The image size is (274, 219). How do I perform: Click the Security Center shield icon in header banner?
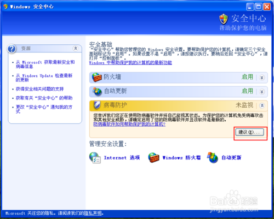pyautogui.click(x=224, y=19)
